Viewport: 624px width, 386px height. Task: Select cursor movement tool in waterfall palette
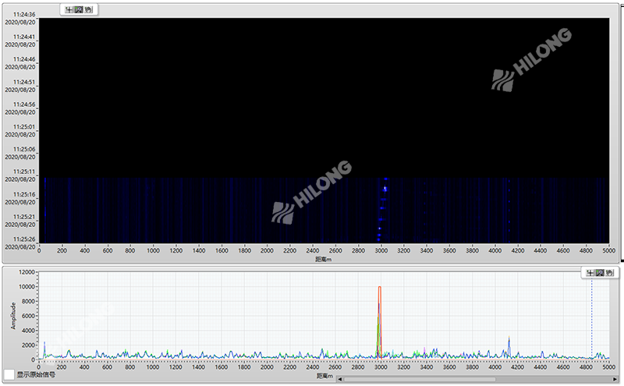pyautogui.click(x=69, y=9)
